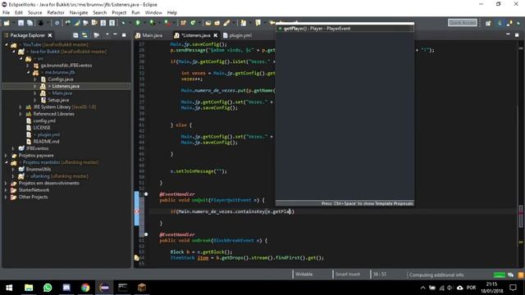Click the New Java Class green icon
The image size is (525, 295).
tap(193, 23)
